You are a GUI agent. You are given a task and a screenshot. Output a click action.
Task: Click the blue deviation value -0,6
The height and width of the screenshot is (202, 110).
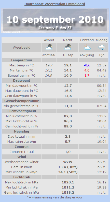coord(87,65)
